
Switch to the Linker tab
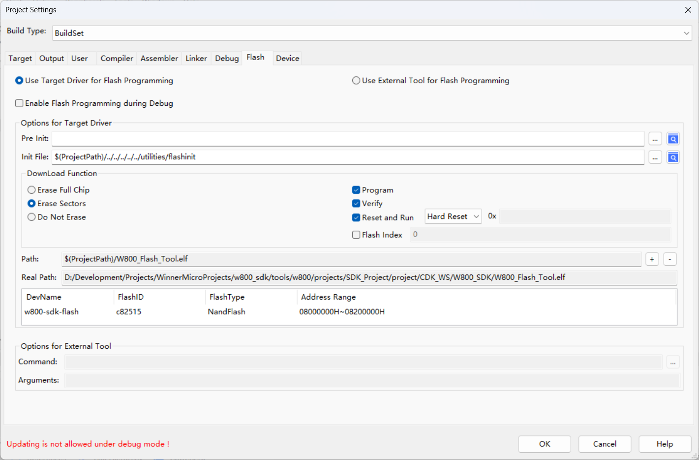[x=196, y=59]
